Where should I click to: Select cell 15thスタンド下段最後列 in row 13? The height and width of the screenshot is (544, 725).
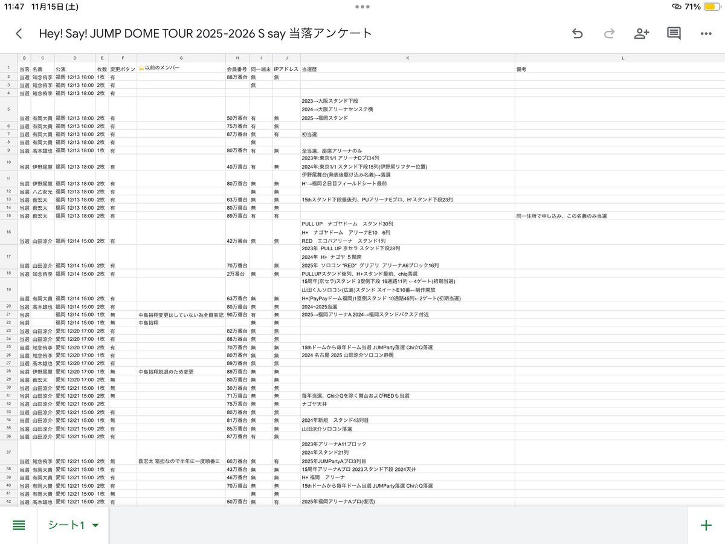coord(407,199)
